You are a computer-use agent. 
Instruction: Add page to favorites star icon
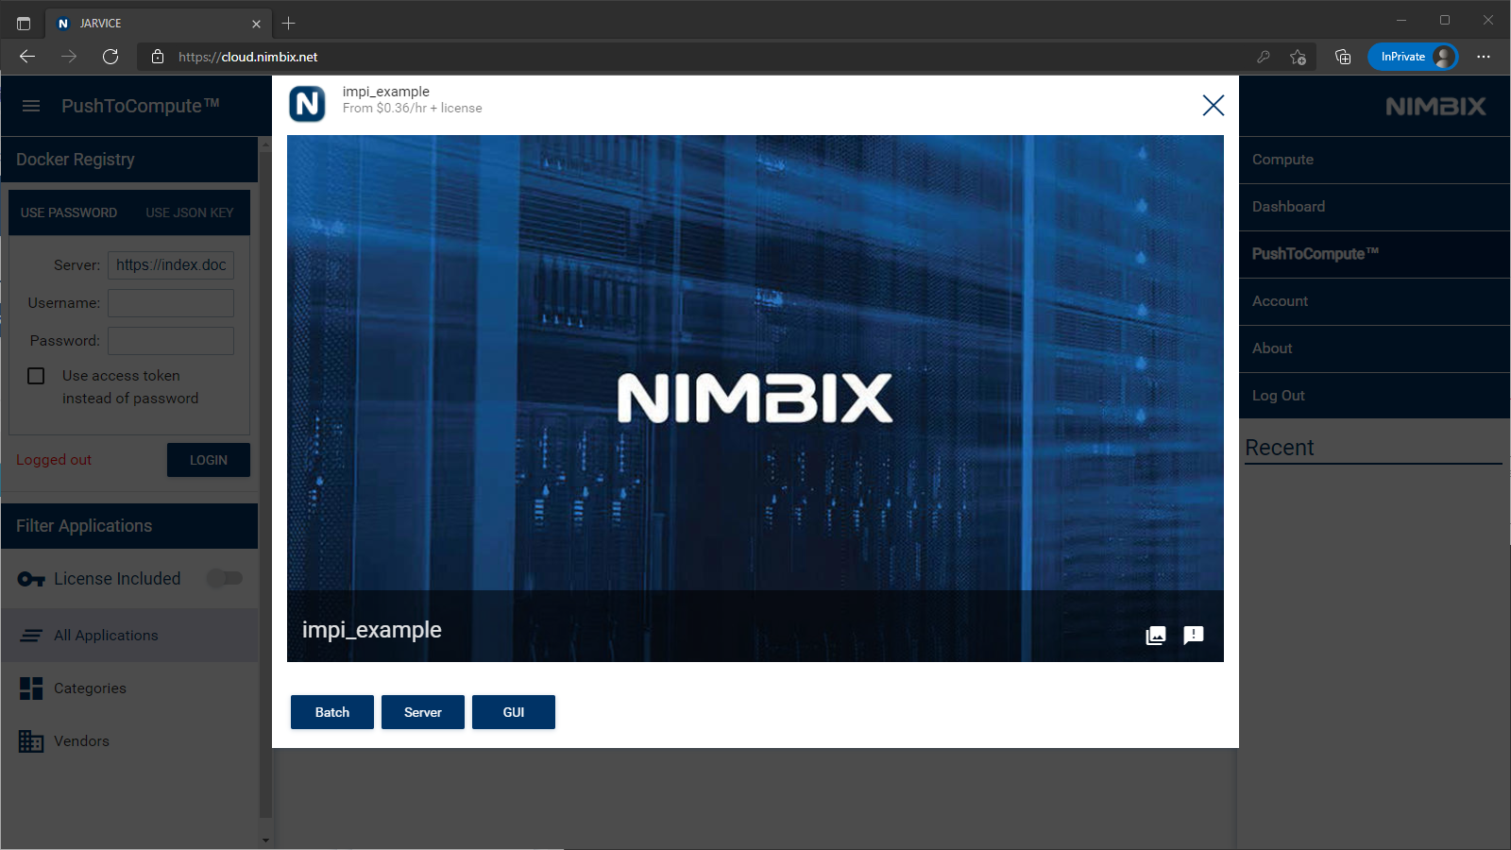point(1299,57)
